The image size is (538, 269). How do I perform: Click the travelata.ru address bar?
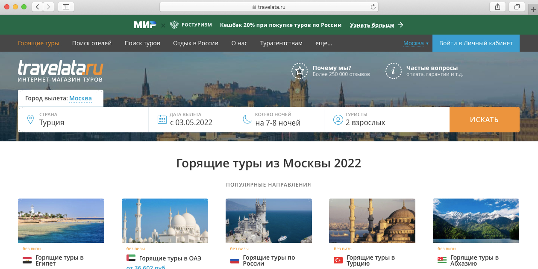[268, 7]
